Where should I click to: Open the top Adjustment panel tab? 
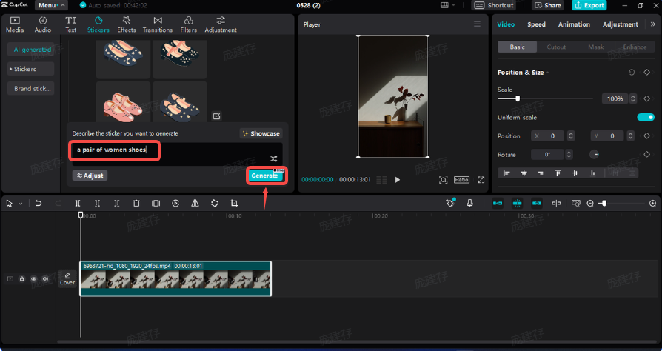click(x=221, y=24)
